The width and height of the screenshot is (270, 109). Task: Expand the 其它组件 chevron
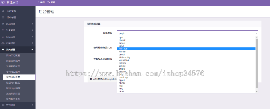32,105
